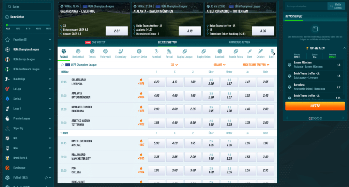Image resolution: width=349 pixels, height=187 pixels.
Task: Open the BEIDE TEAMS TREFFEN dropdown
Action: [x=256, y=64]
